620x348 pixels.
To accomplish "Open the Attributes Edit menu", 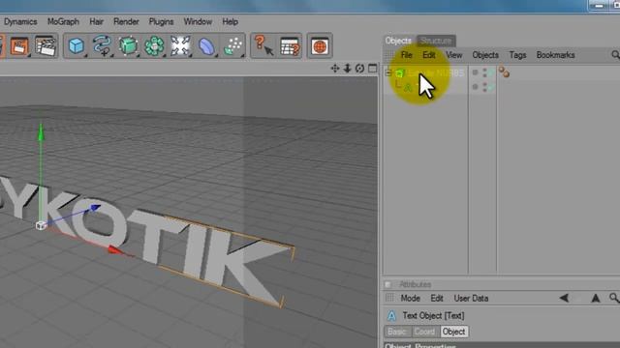I will pyautogui.click(x=437, y=299).
